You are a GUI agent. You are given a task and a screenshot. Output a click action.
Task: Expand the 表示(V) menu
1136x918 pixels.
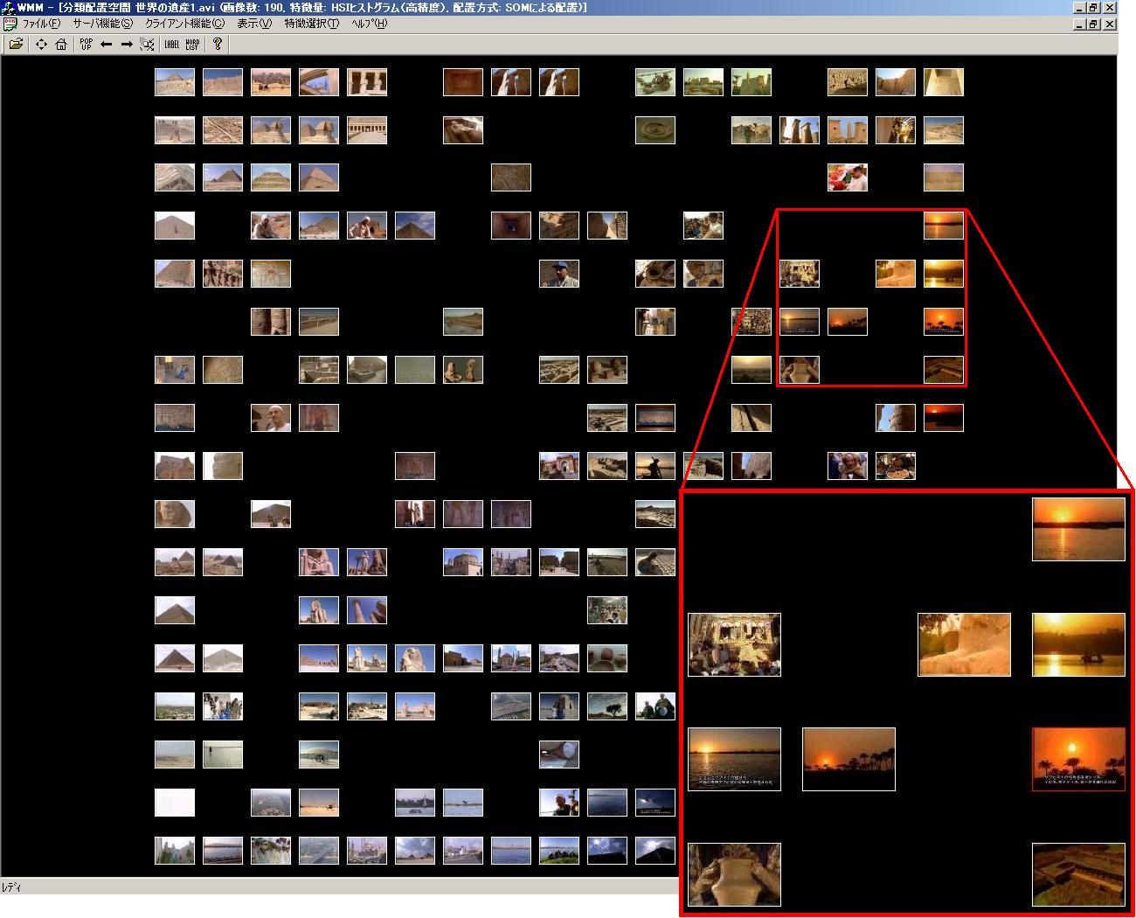click(x=254, y=24)
